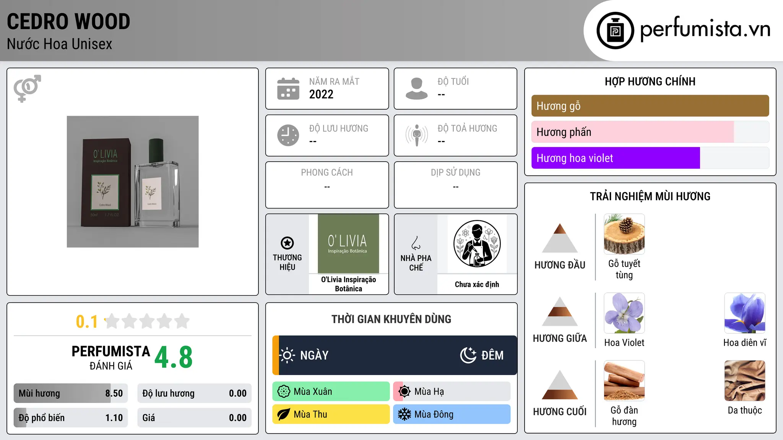
Task: Click the Hương phấn accord bar
Action: (x=650, y=132)
